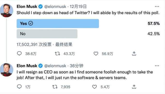The width and height of the screenshot is (165, 94).
Task: Open more options menu on poll tweet
Action: (157, 6)
